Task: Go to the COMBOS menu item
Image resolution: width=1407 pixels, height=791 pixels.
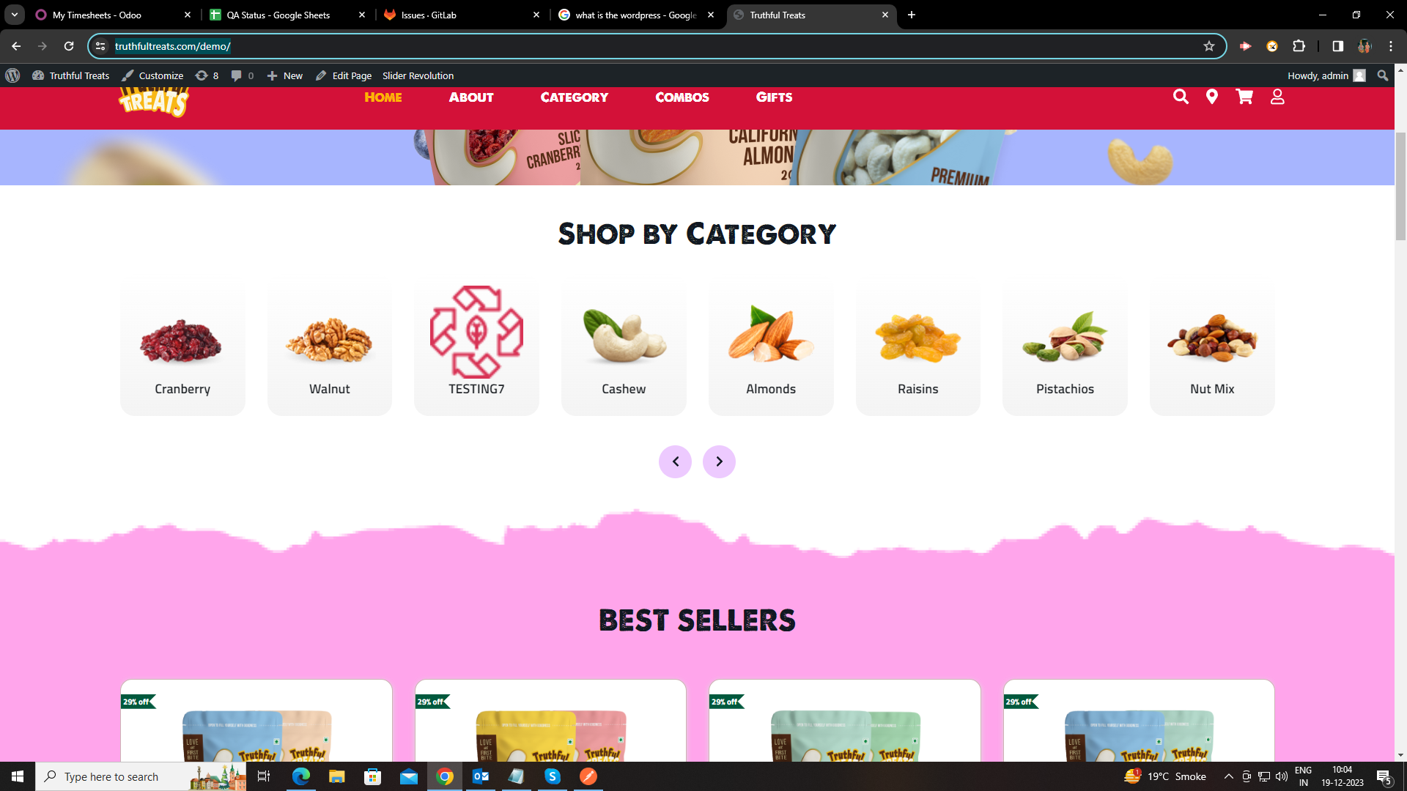Action: point(682,97)
